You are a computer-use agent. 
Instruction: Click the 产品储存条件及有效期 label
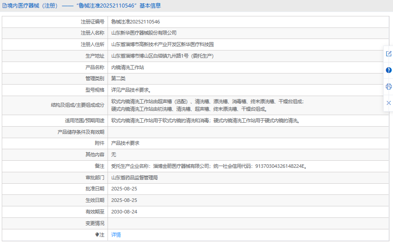tap(81, 132)
